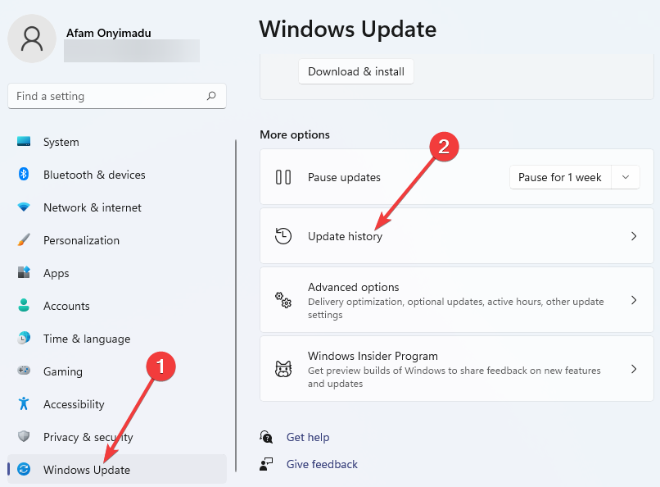The height and width of the screenshot is (487, 660).
Task: Click the Update history clock icon
Action: [283, 236]
